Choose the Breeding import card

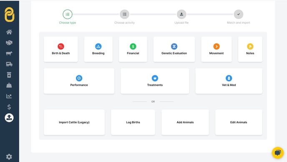point(98,49)
